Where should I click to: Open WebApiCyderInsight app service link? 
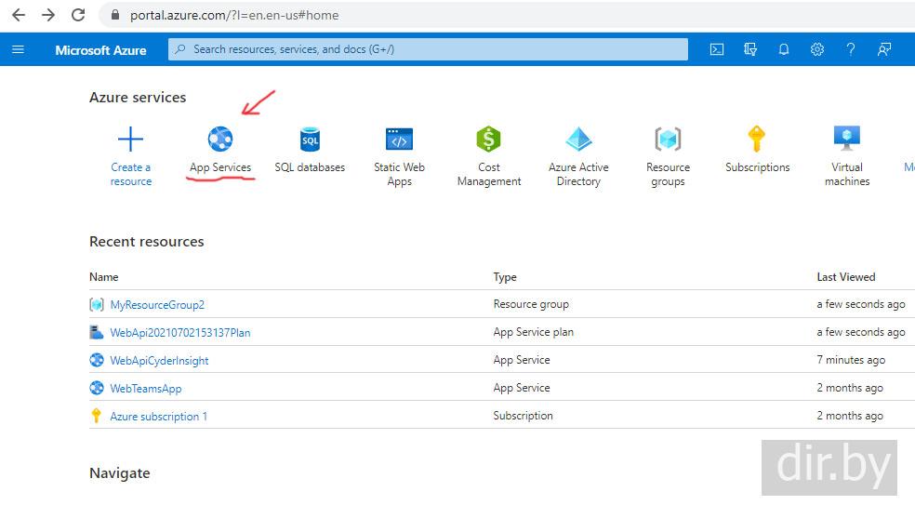tap(159, 360)
